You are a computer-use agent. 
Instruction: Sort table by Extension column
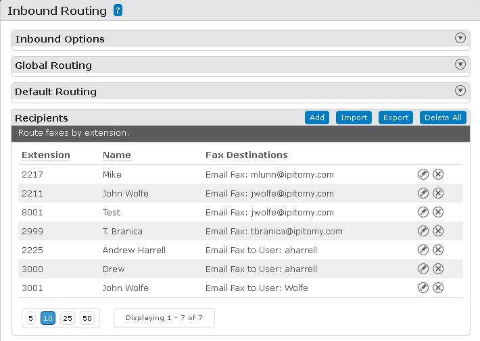(46, 155)
